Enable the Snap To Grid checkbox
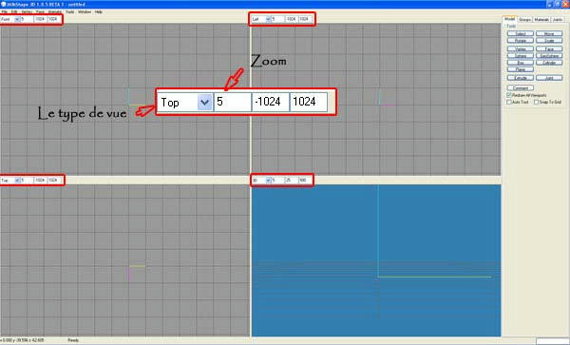 tap(536, 102)
